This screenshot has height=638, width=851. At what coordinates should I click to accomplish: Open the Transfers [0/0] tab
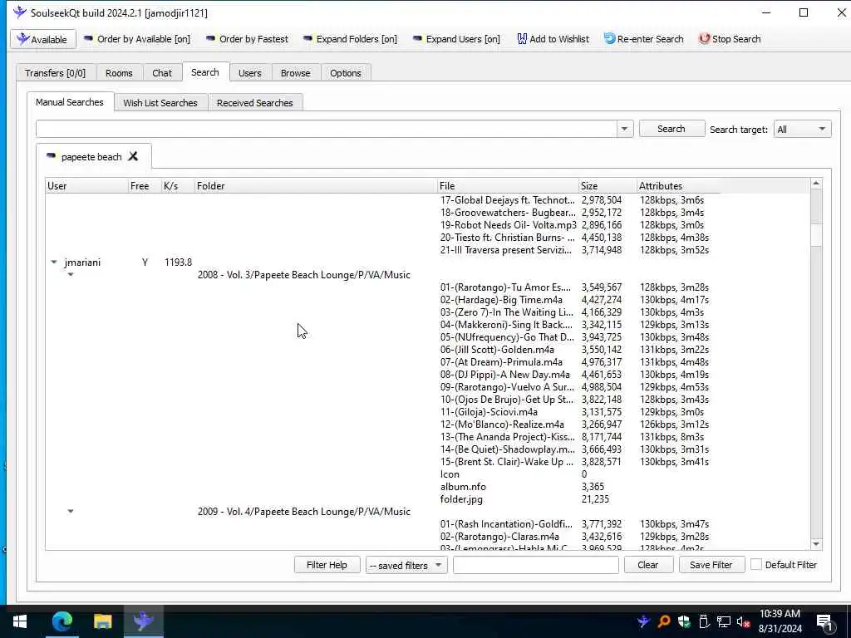tap(56, 73)
